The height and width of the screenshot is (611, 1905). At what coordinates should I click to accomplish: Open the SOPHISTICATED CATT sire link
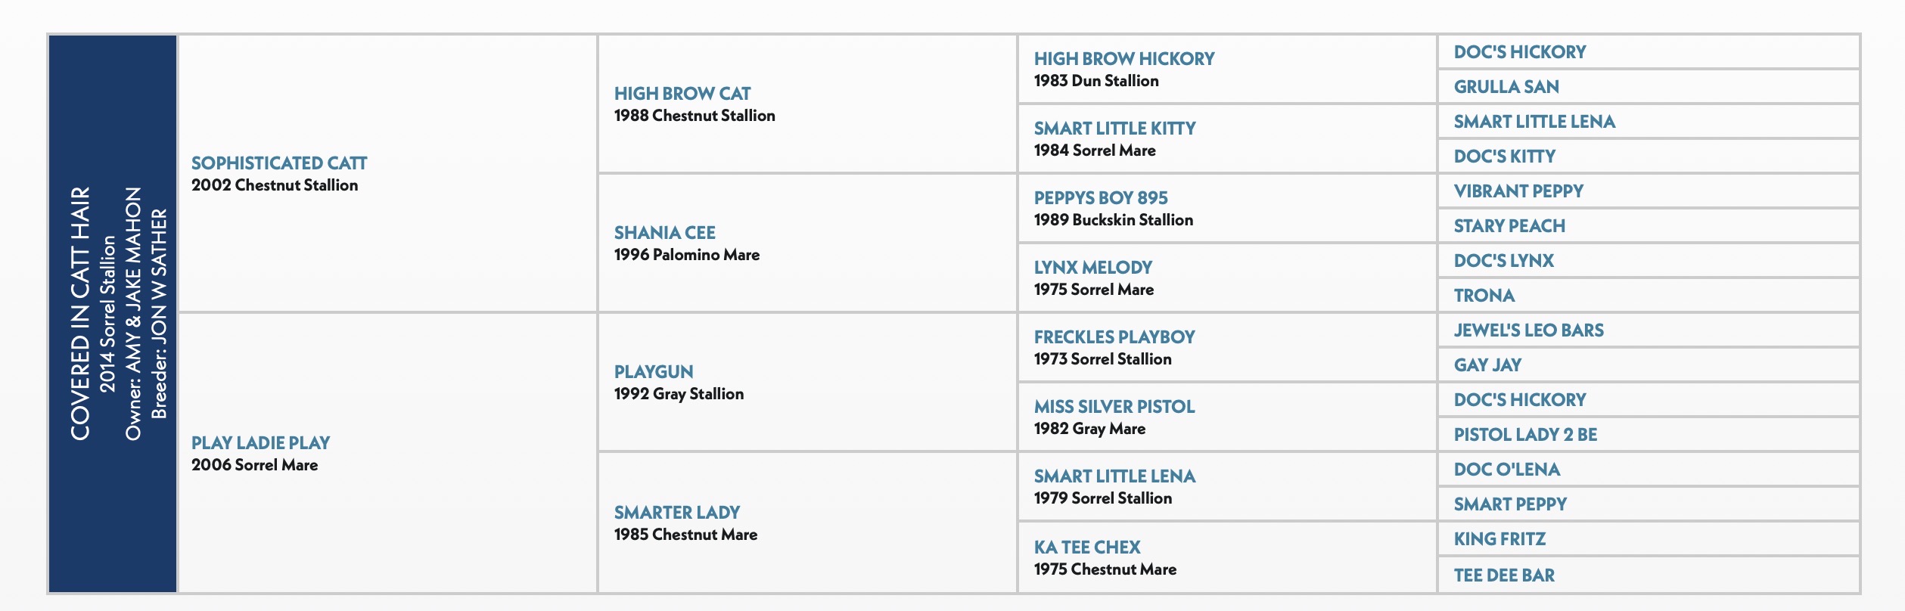click(279, 163)
